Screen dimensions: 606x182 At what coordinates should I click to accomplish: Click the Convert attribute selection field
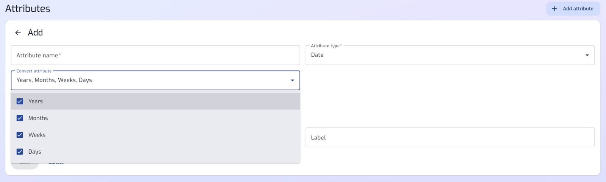[x=155, y=80]
